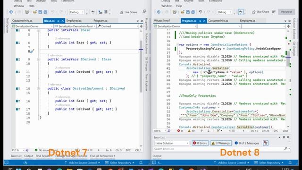Open SerializationDemo project dropdown in right editor

click(x=175, y=26)
